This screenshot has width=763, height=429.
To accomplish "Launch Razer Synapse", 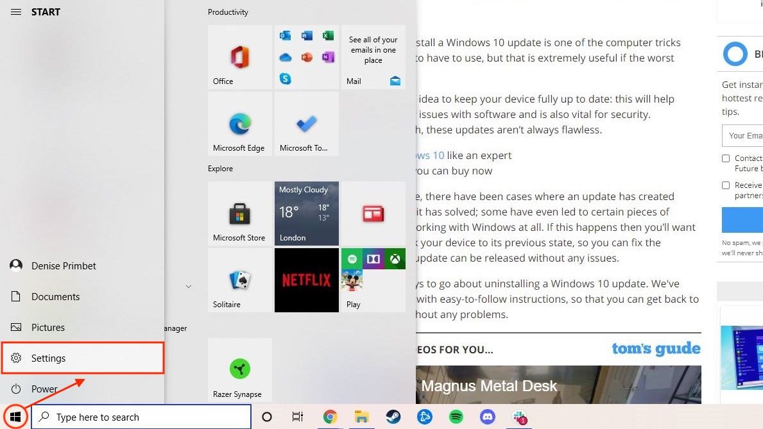I will click(239, 370).
